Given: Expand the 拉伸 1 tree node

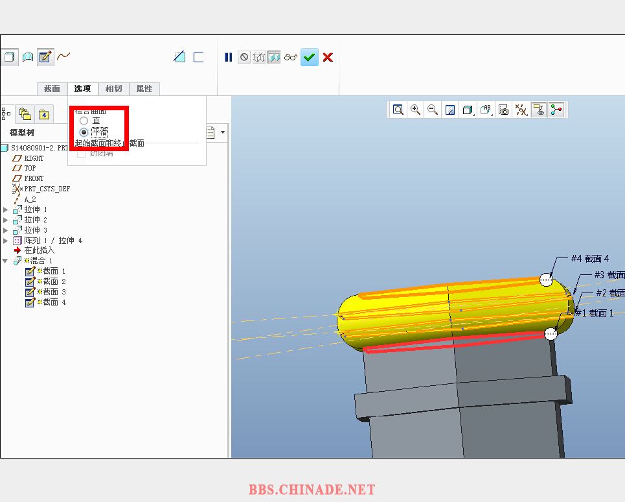Looking at the screenshot, I should coord(6,209).
